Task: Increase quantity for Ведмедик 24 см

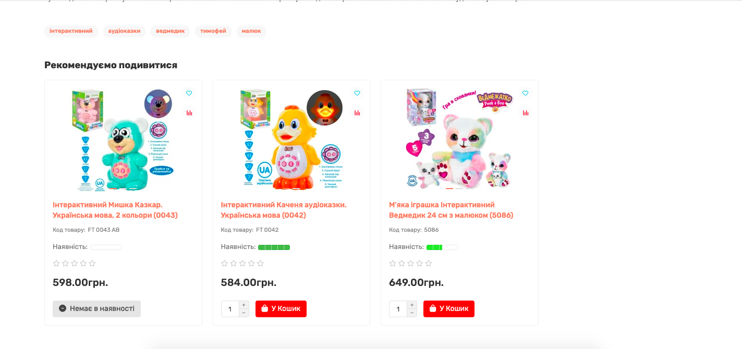Action: [412, 305]
